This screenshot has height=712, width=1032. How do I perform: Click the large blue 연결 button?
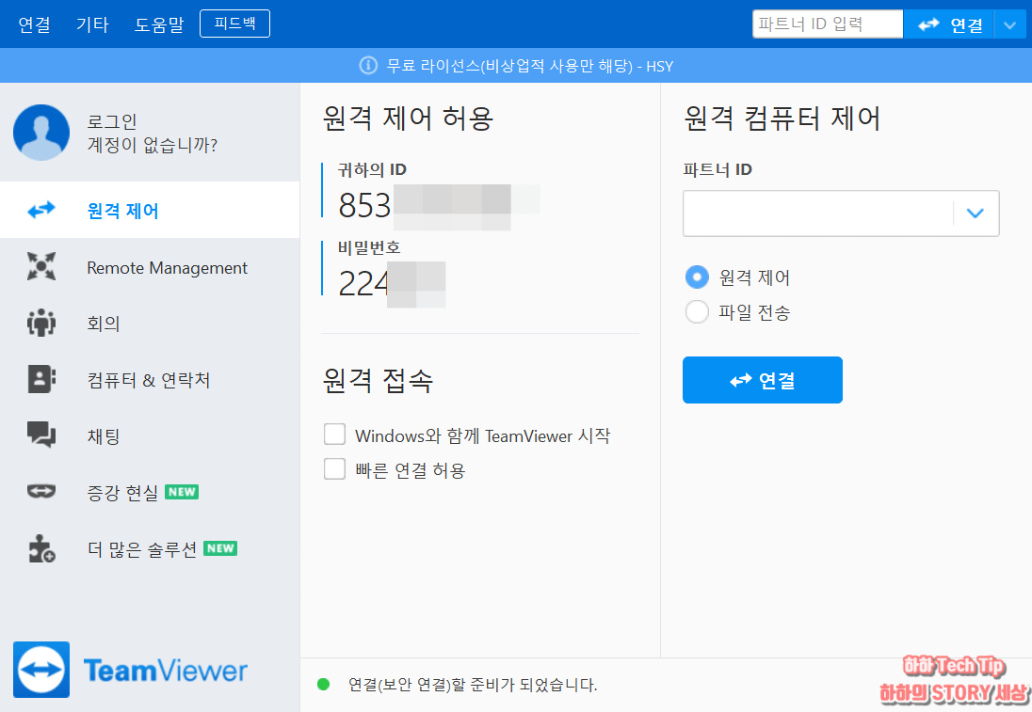pos(762,380)
